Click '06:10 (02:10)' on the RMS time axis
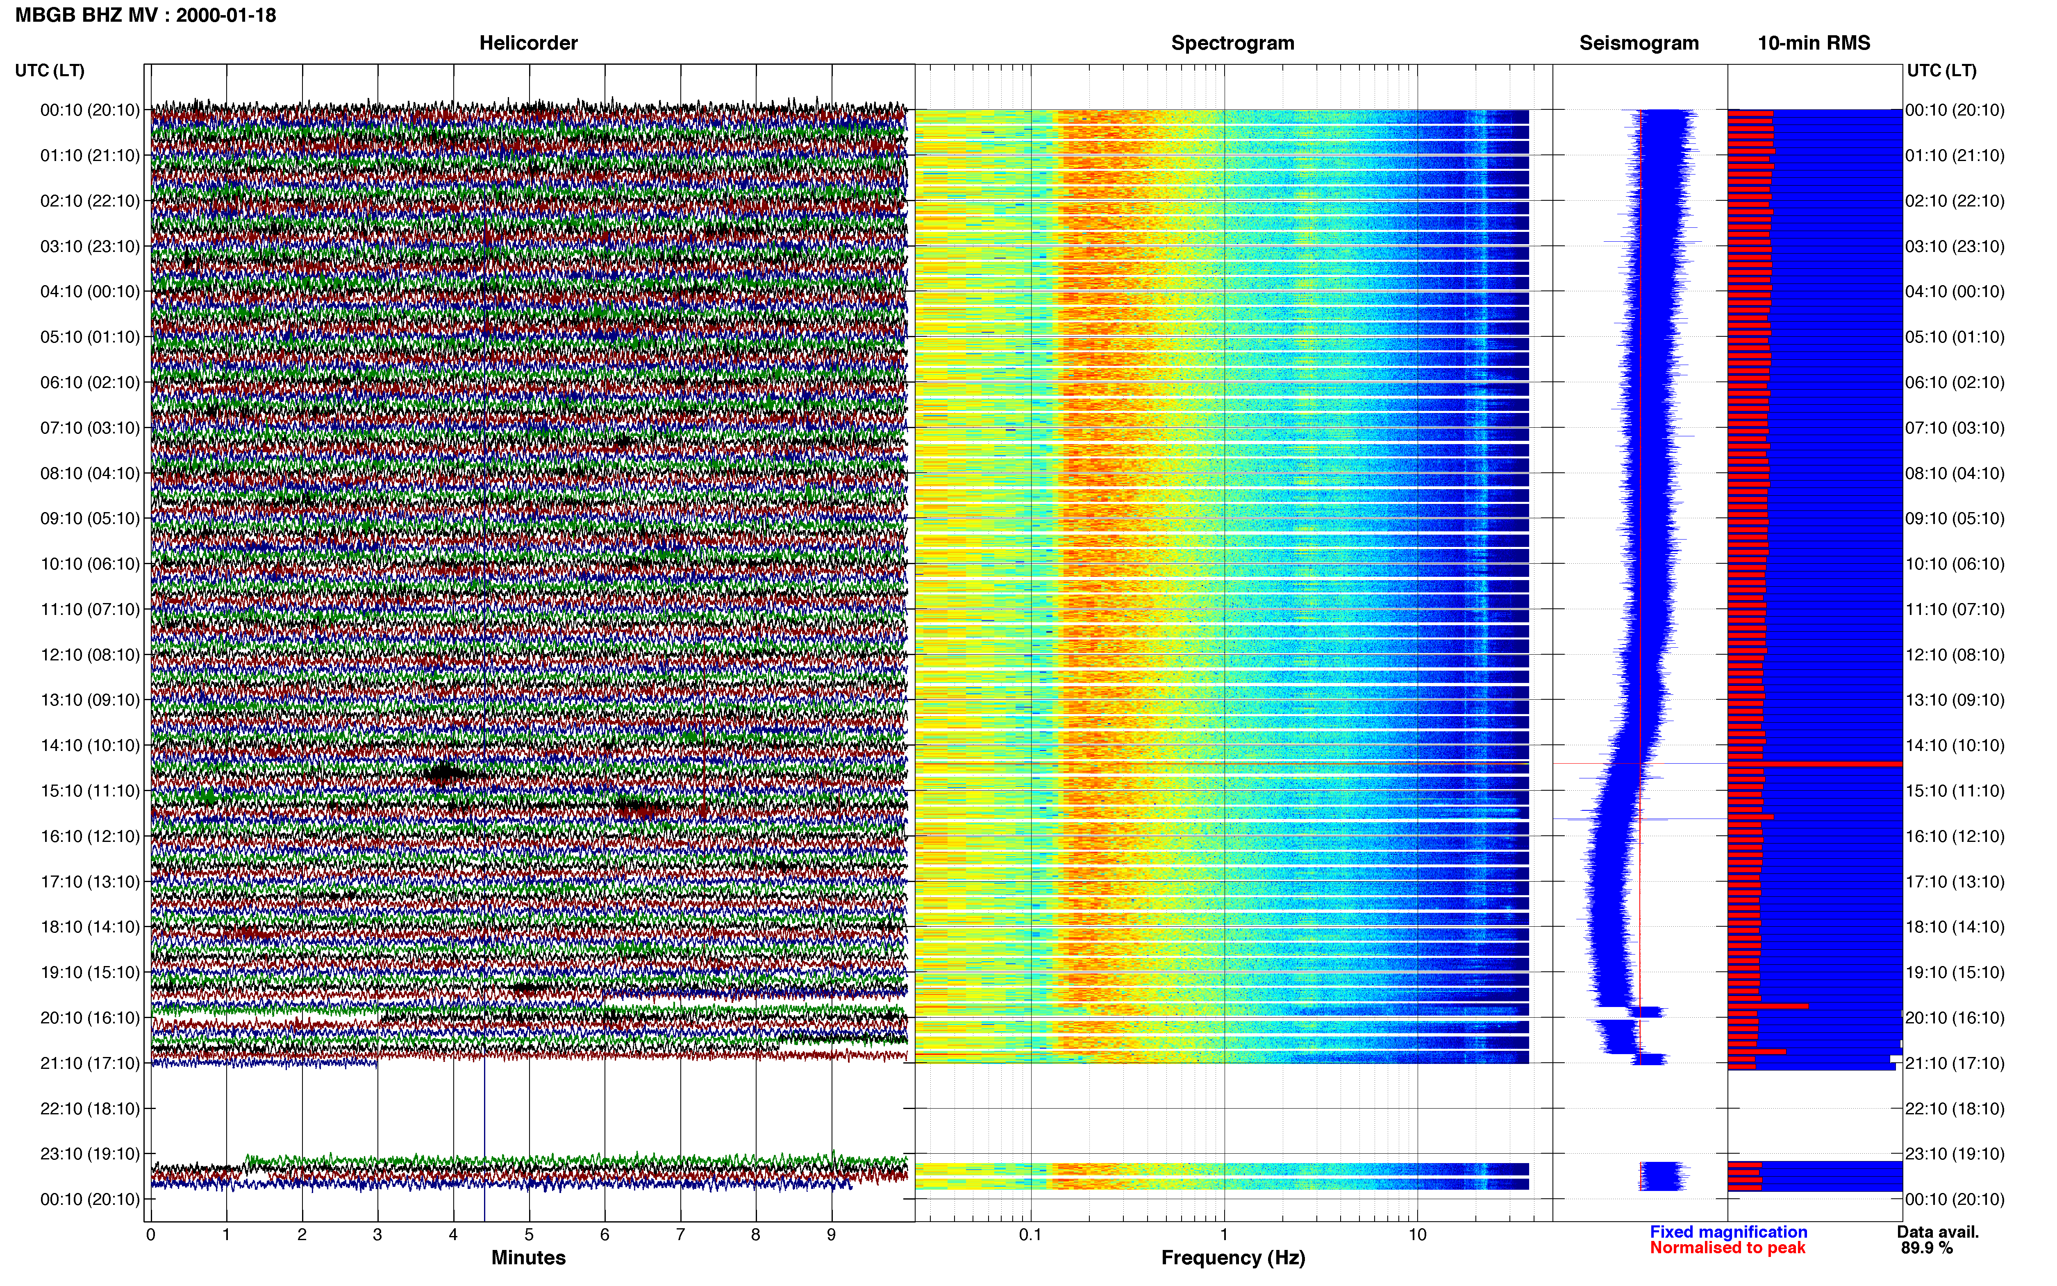 click(x=1955, y=383)
